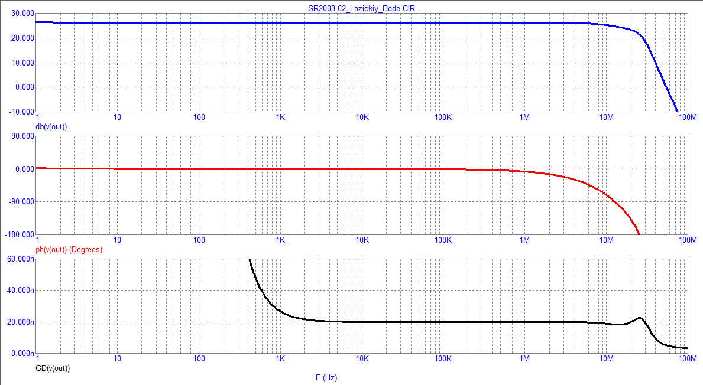Screen dimensions: 703x385
Task: Click the black group delay peak
Action: 640,318
